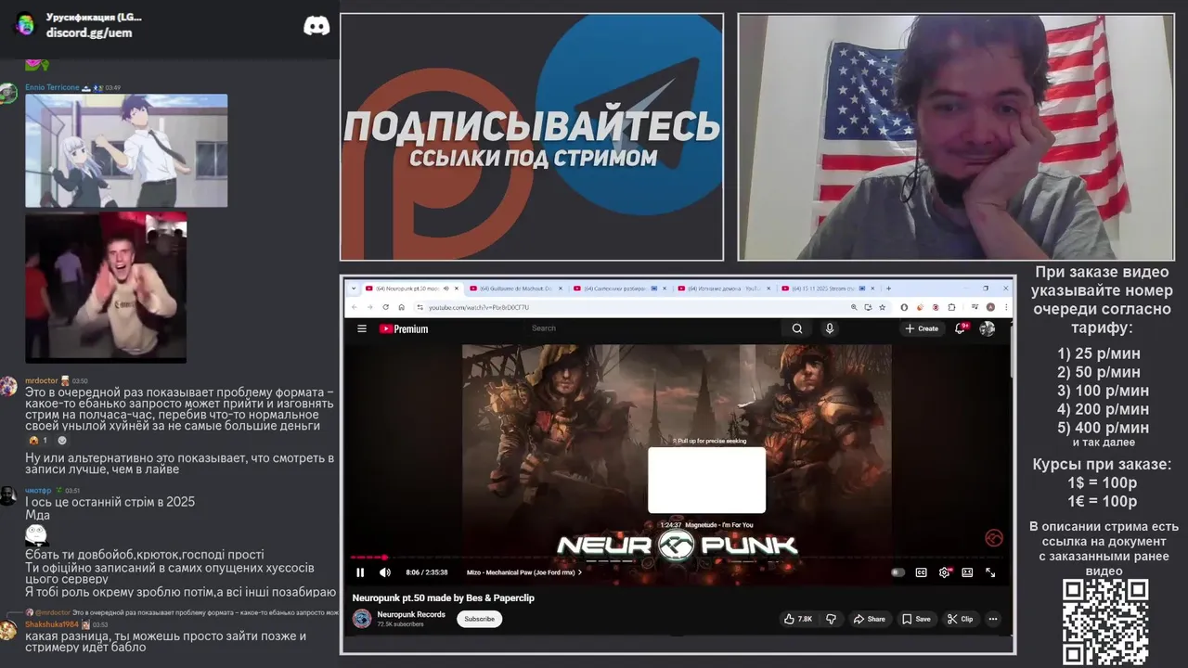Click the ПОДПИСЫВАЙТЕСЬ banner
This screenshot has height=668, width=1188.
tap(532, 137)
